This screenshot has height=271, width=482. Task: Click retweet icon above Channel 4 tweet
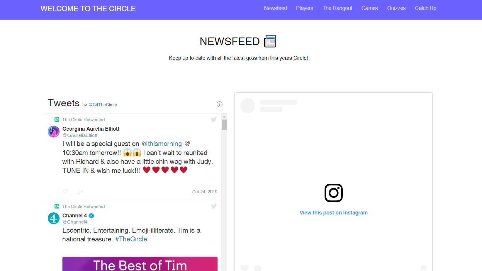[57, 206]
